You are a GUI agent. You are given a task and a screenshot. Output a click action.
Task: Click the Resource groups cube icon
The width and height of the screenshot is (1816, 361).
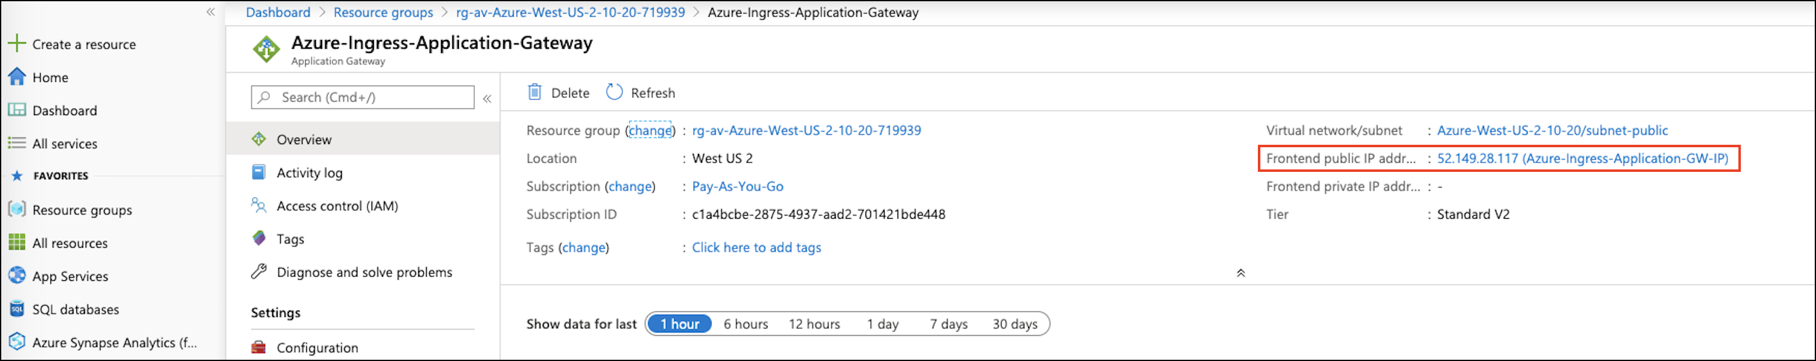[16, 209]
